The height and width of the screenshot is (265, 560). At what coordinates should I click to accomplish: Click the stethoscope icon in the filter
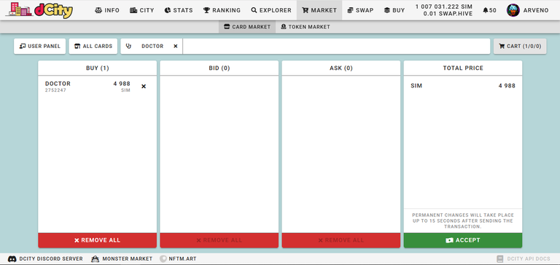point(128,47)
